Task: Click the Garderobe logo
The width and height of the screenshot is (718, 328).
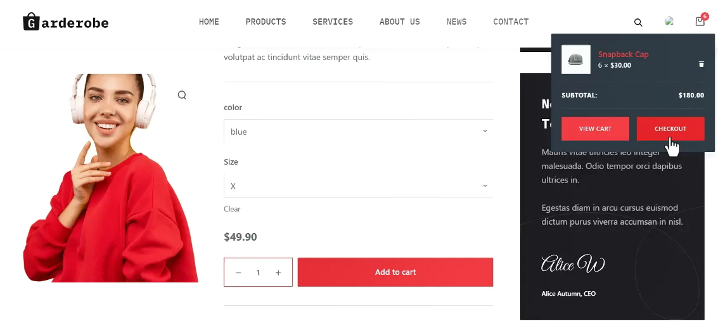Action: pyautogui.click(x=66, y=22)
